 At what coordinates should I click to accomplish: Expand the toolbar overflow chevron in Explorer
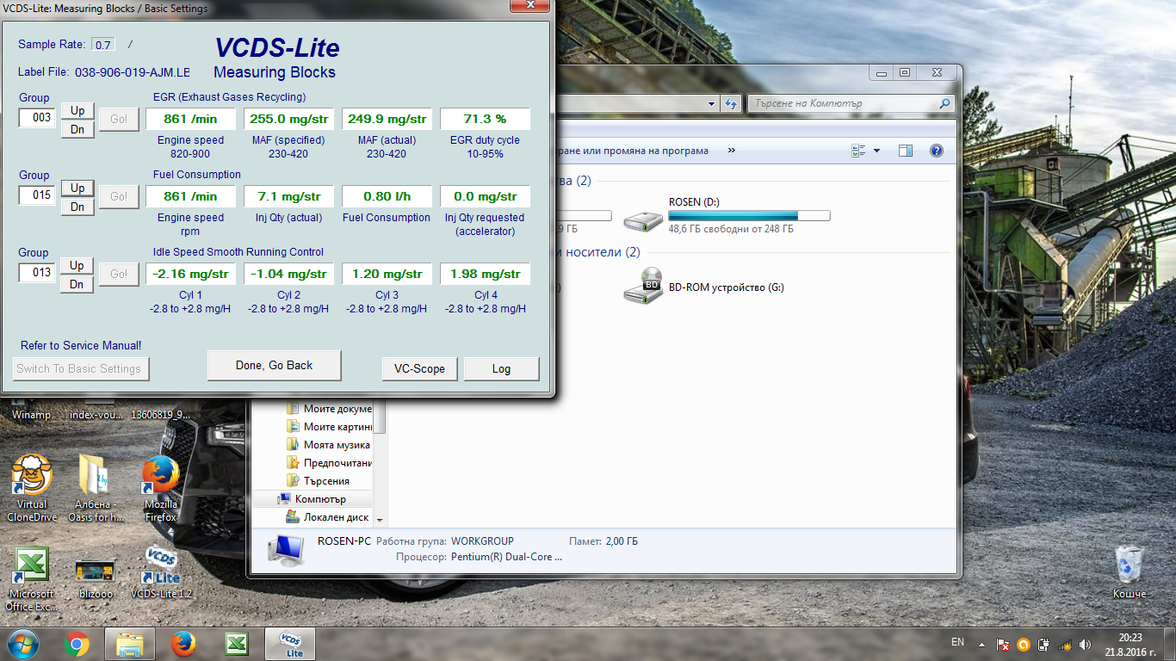pos(732,151)
